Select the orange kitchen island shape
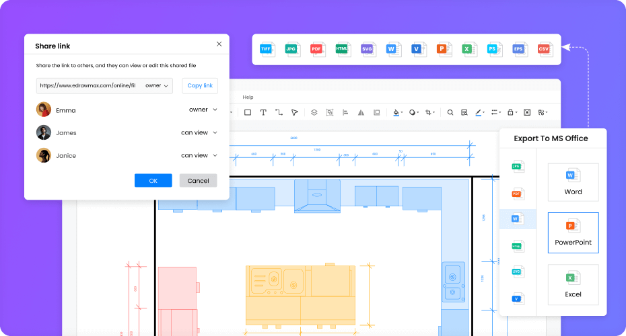The height and width of the screenshot is (336, 626). (300, 296)
